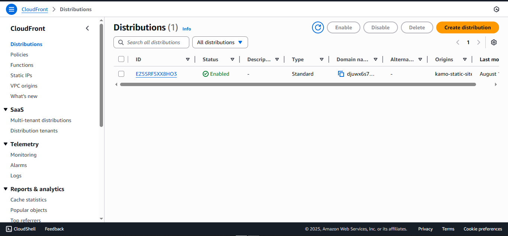Select the EZ5SRF5XX8HO3 row checkbox
This screenshot has height=236, width=508.
pos(121,73)
